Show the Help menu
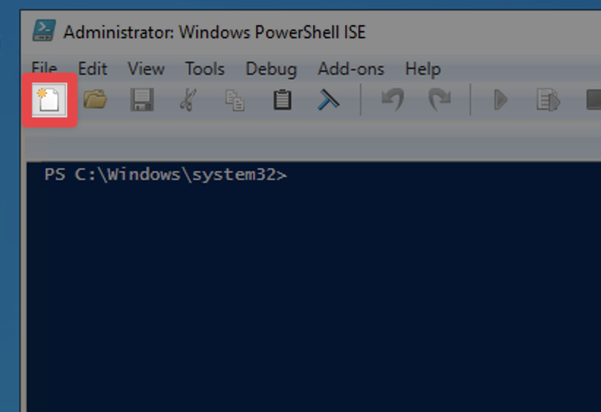Screen dimensions: 601x412 pos(423,69)
